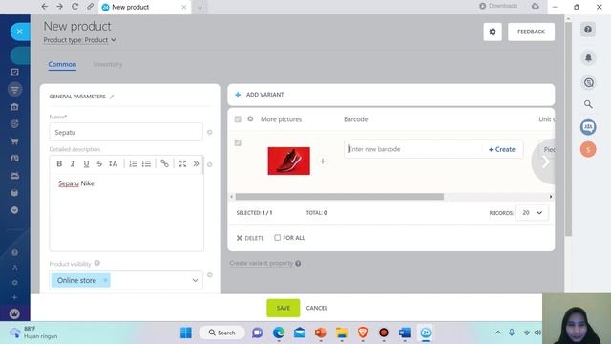Open File Explorer from the taskbar
Image resolution: width=611 pixels, height=344 pixels.
[x=342, y=333]
